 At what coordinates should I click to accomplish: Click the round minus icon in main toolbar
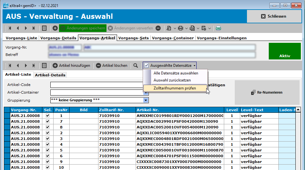coord(158,28)
